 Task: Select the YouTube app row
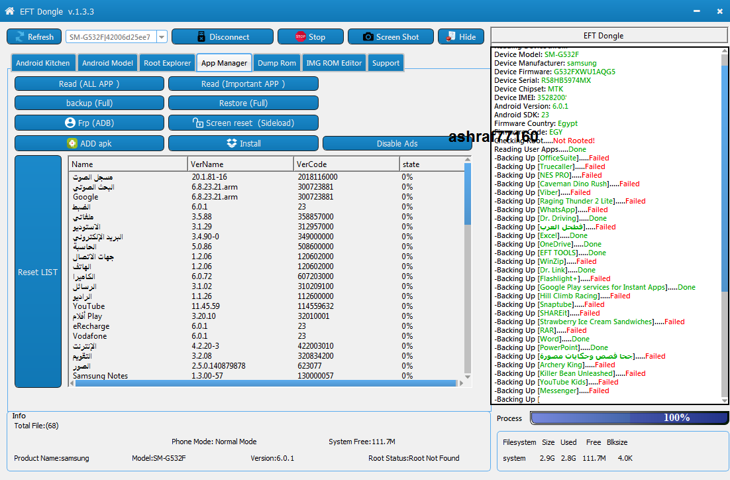point(266,306)
